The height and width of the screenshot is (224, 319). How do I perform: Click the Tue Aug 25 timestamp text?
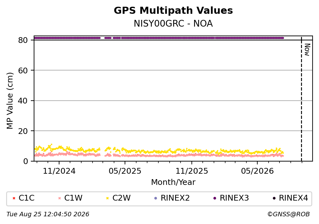(x=48, y=214)
